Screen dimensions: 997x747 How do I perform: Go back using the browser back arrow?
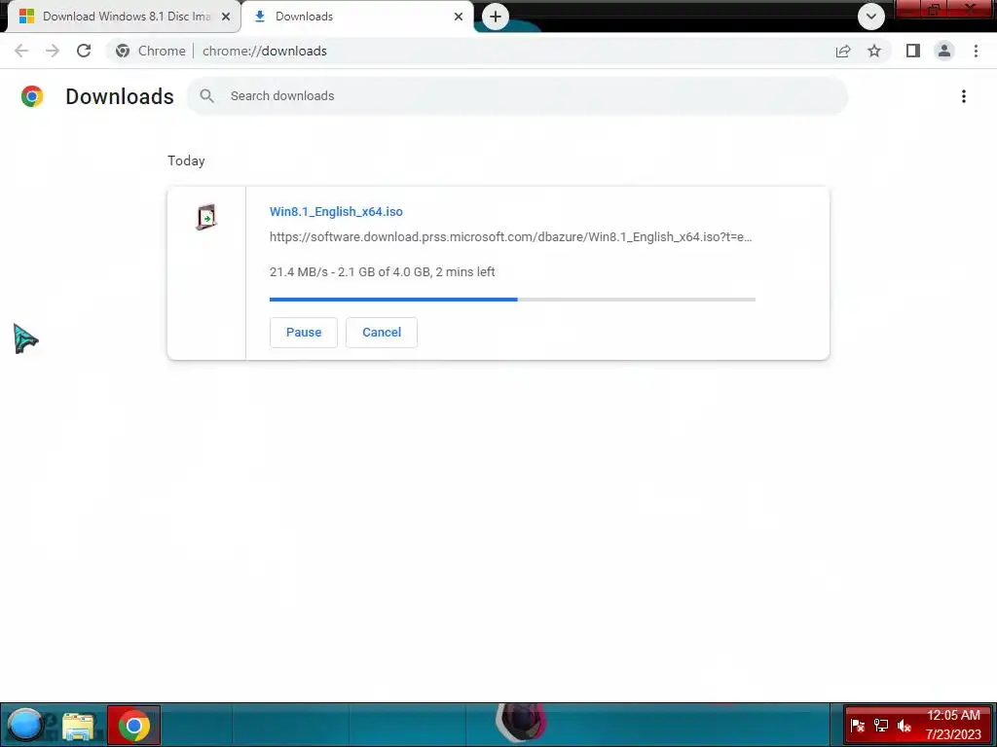click(21, 51)
